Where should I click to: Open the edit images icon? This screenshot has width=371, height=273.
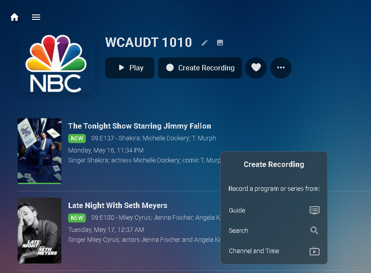pyautogui.click(x=220, y=42)
